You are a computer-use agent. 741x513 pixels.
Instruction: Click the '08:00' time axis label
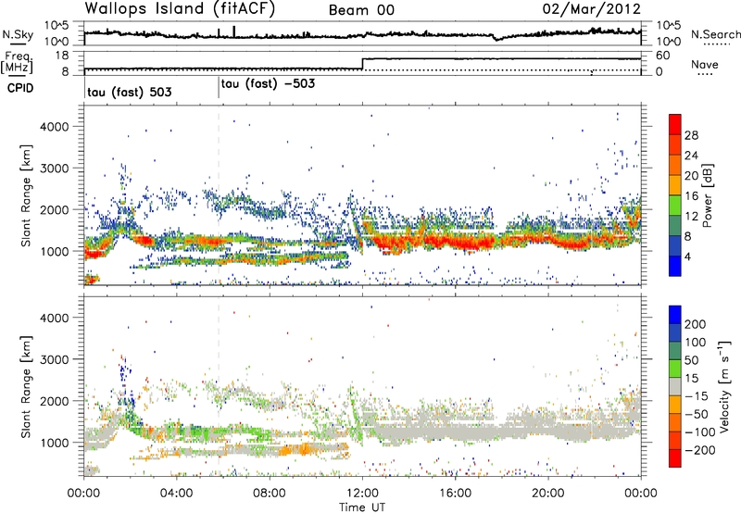point(270,494)
